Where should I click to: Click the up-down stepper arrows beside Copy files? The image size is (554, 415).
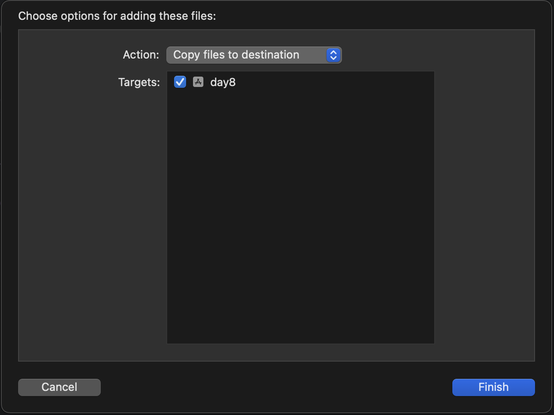coord(333,55)
